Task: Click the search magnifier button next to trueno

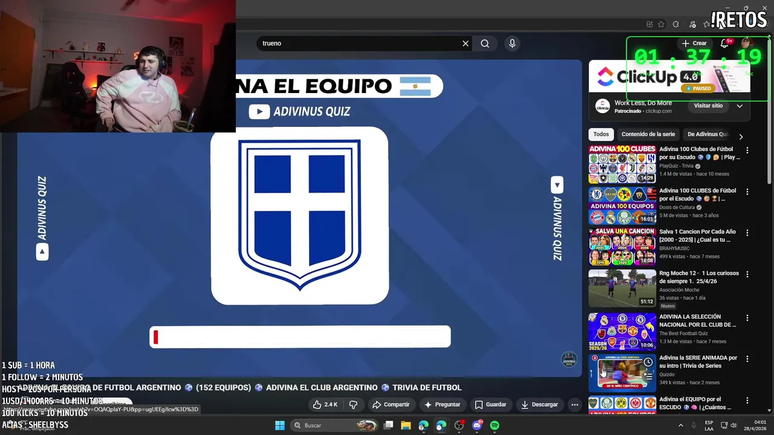Action: (x=485, y=43)
